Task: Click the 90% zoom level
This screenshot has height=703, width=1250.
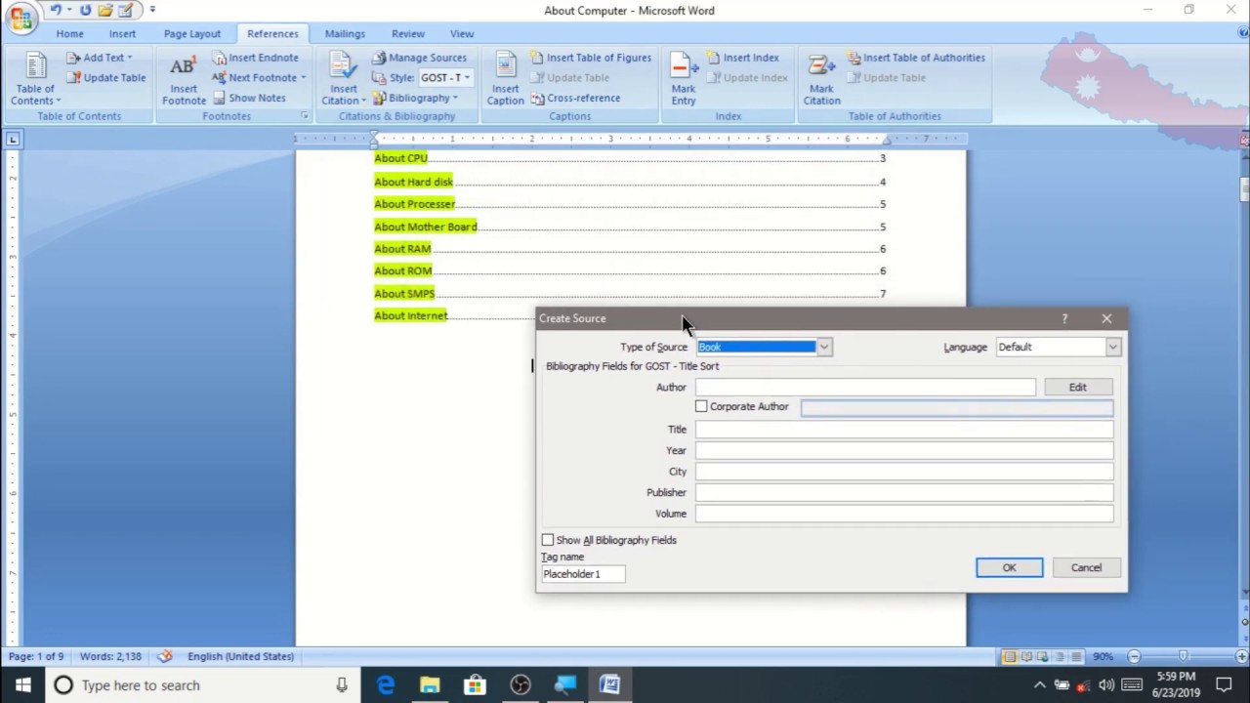Action: [1103, 656]
